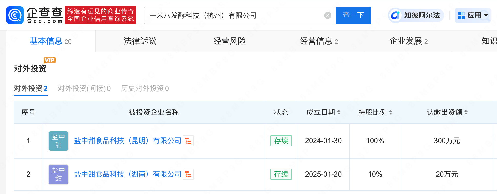Click the 对外投资 section heading
This screenshot has height=194, width=497.
coord(30,69)
